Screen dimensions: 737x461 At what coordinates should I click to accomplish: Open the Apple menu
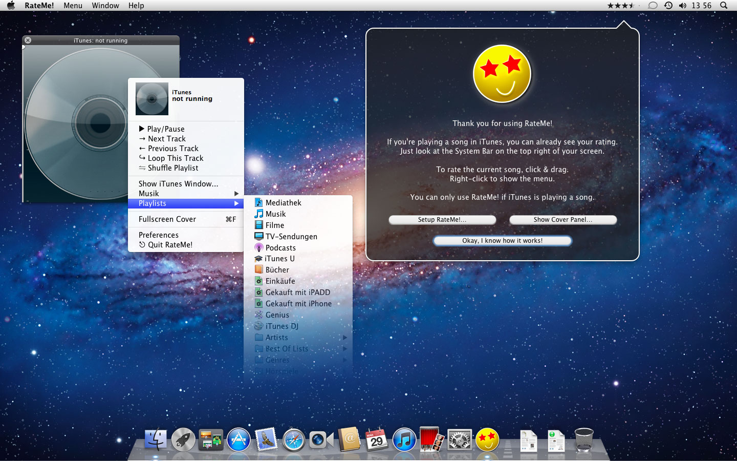(x=11, y=5)
